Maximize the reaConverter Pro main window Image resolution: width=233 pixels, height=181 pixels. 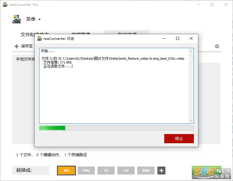212,4
